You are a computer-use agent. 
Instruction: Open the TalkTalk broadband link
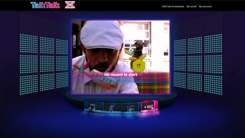pos(173,6)
